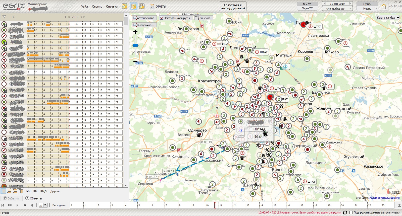Image resolution: width=402 pixels, height=216 pixels.
Task: Activate the Линейка ruler tool
Action: click(x=204, y=18)
